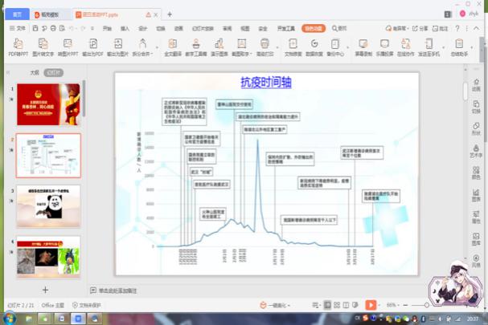The height and width of the screenshot is (325, 488).
Task: Open the 动画 panel in right sidebar
Action: tap(476, 85)
